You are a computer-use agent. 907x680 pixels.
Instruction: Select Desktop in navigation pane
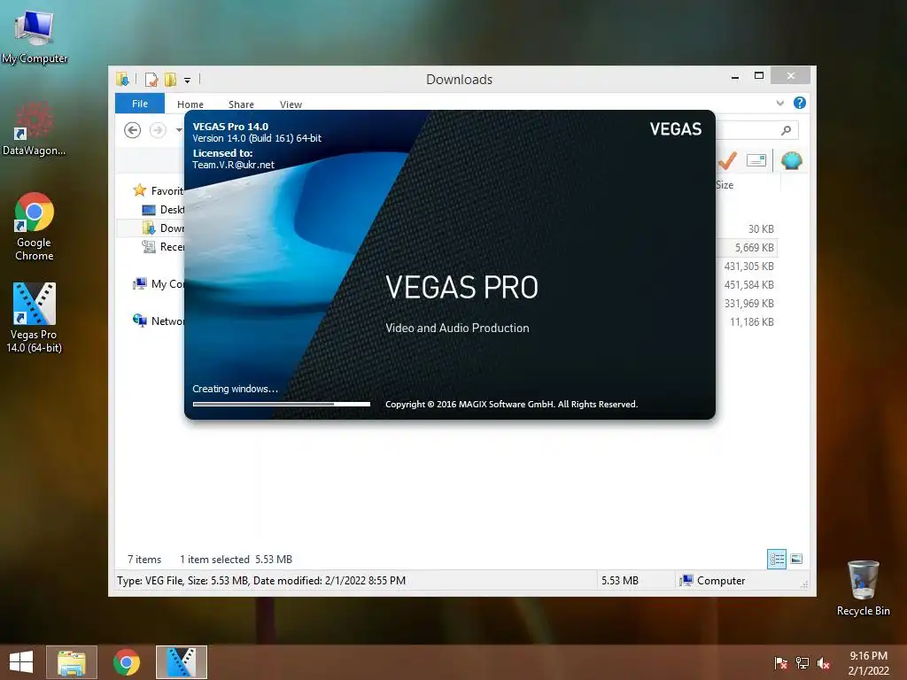(163, 209)
